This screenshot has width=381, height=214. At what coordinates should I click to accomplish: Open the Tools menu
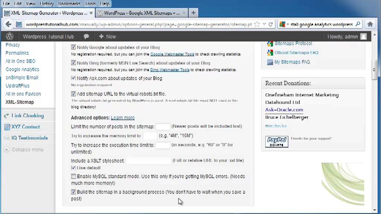[x=90, y=4]
